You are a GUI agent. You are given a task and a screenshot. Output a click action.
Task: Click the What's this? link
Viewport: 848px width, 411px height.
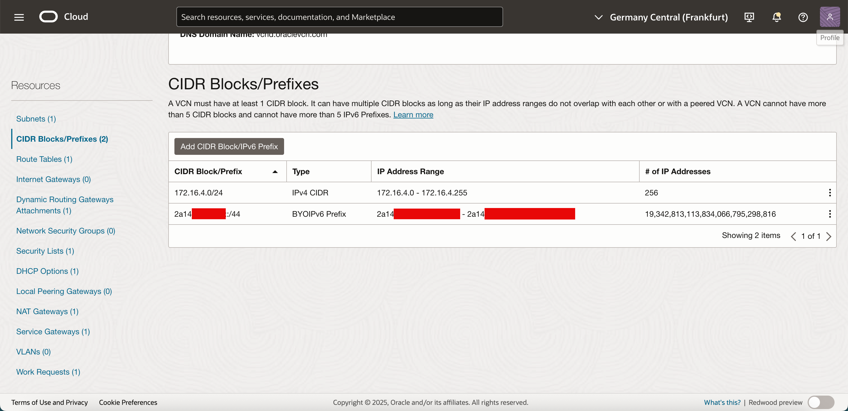coord(722,402)
